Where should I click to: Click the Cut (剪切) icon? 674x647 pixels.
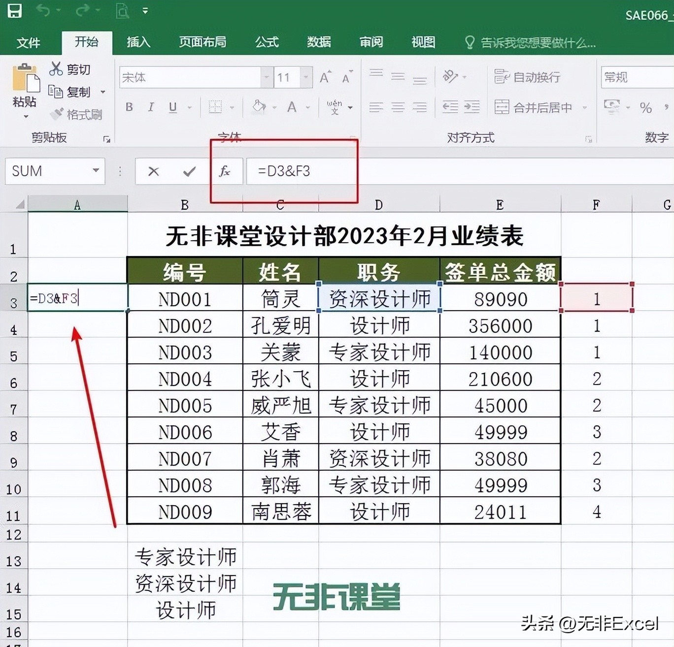pyautogui.click(x=56, y=69)
